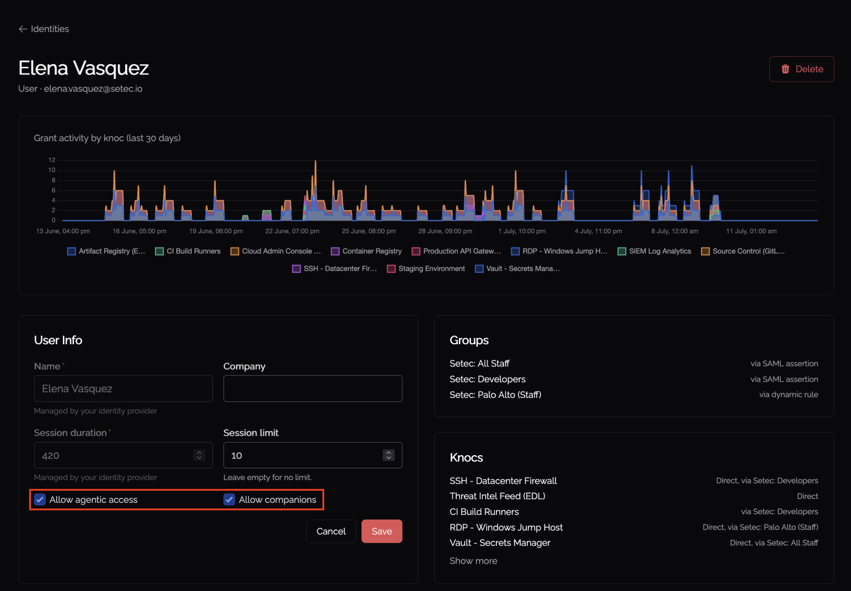Screen dimensions: 851x591
Task: Toggle Vault - Secrets Manager legend swatch
Action: (479, 269)
